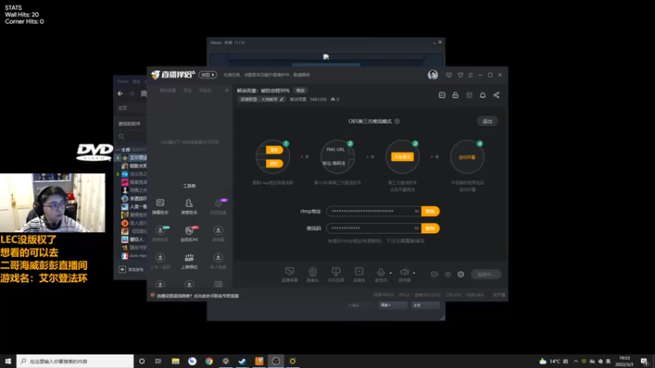Click the Steam library search icon
The width and height of the screenshot is (655, 368).
(121, 137)
